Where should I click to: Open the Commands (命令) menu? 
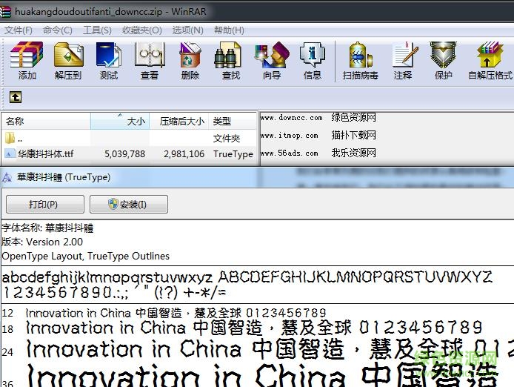point(58,30)
